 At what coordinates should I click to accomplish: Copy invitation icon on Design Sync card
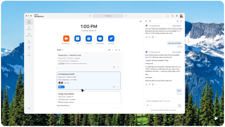[114, 67]
